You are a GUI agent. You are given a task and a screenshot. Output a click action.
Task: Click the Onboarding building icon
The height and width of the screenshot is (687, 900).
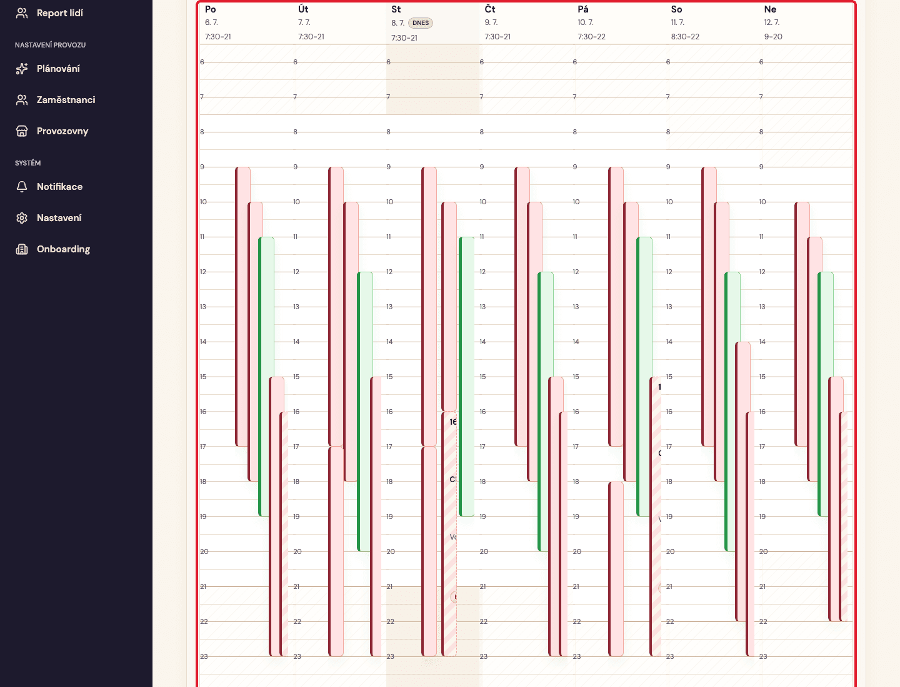pos(22,249)
